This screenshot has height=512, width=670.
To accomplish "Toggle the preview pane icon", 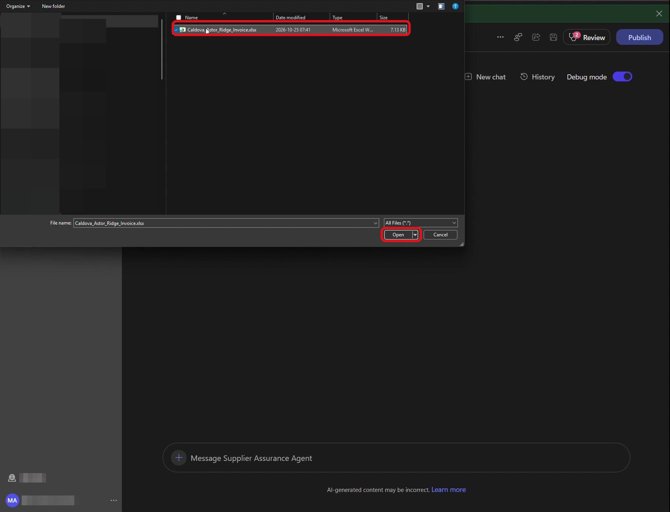I will tap(441, 6).
